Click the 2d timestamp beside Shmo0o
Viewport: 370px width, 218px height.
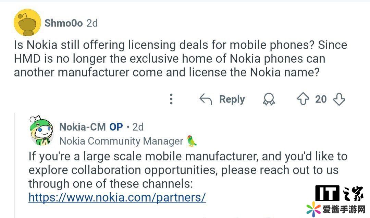92,23
